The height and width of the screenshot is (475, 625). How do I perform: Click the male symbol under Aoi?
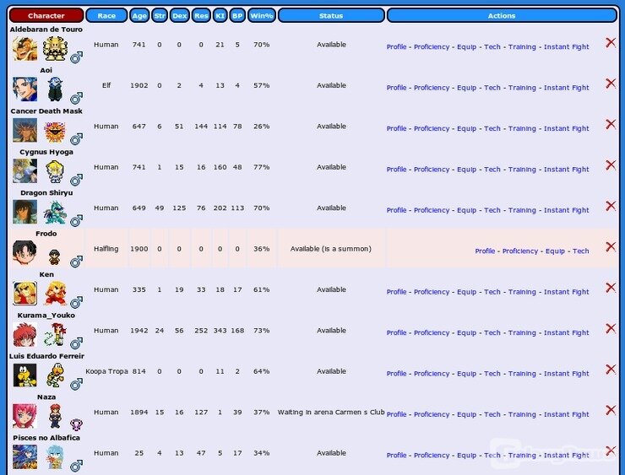pos(76,98)
